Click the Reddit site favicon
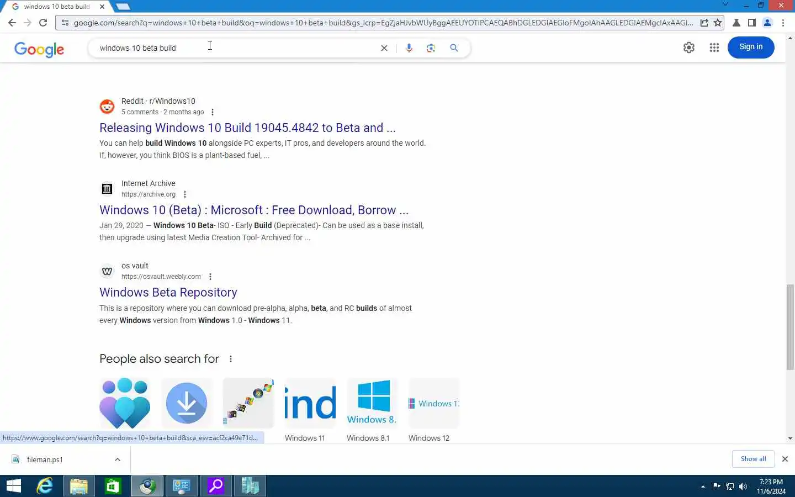 point(107,107)
